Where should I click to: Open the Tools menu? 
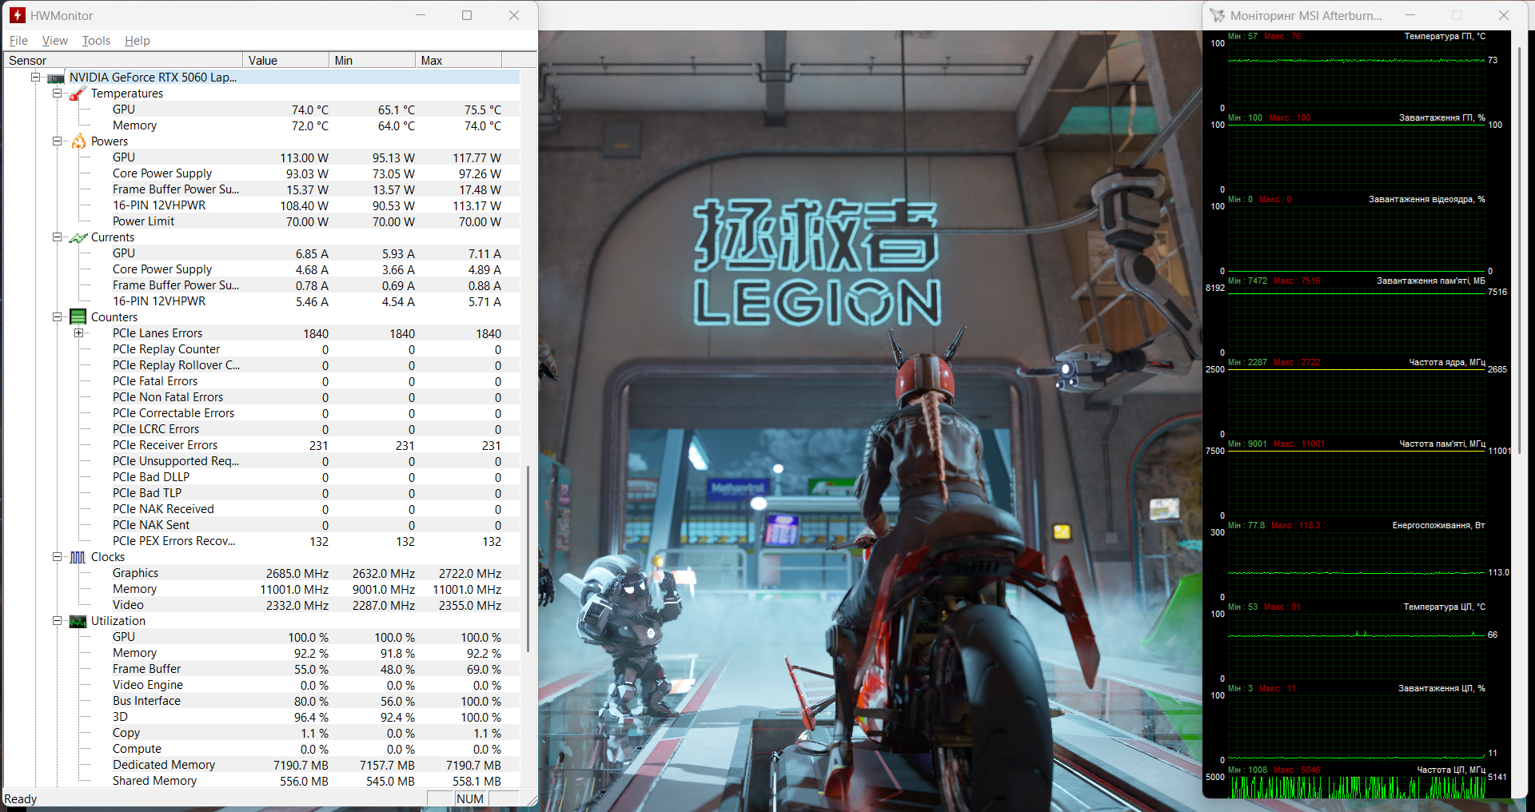point(96,41)
